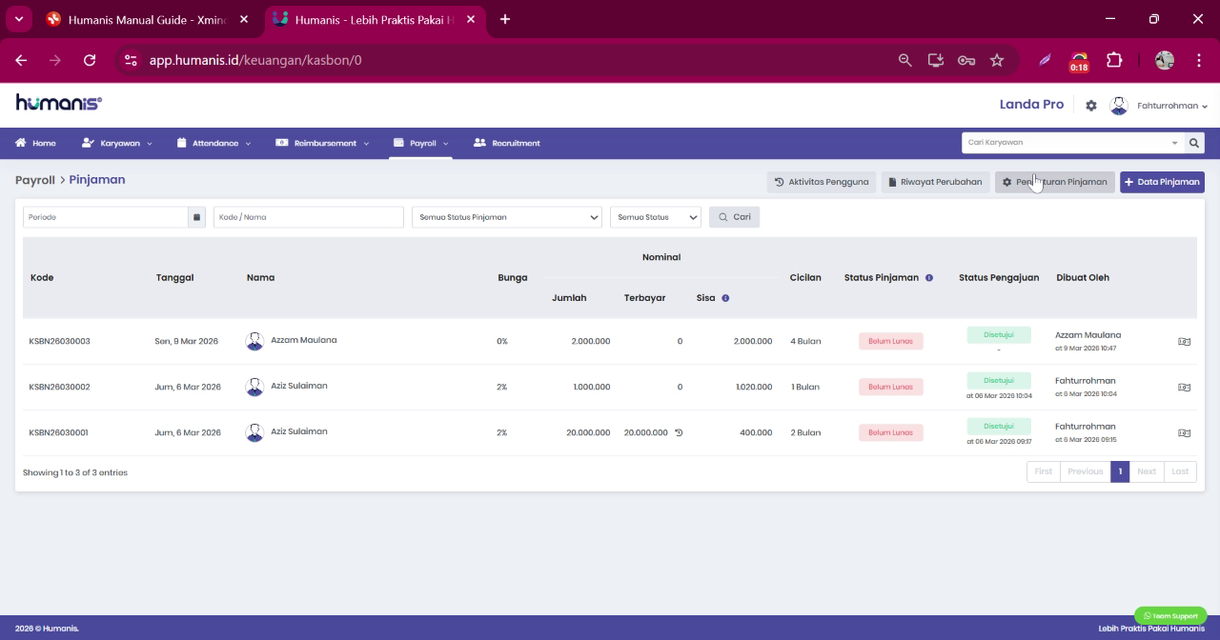1220x640 pixels.
Task: Click Belum Lunas badge for KSBN26030001
Action: point(891,432)
